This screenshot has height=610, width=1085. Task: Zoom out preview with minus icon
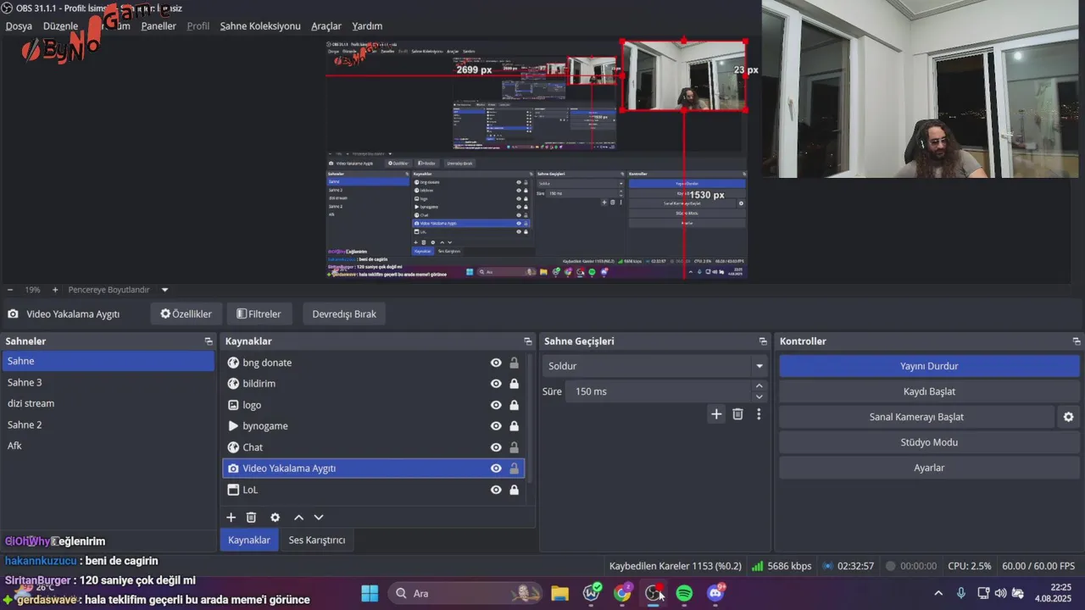pyautogui.click(x=10, y=290)
